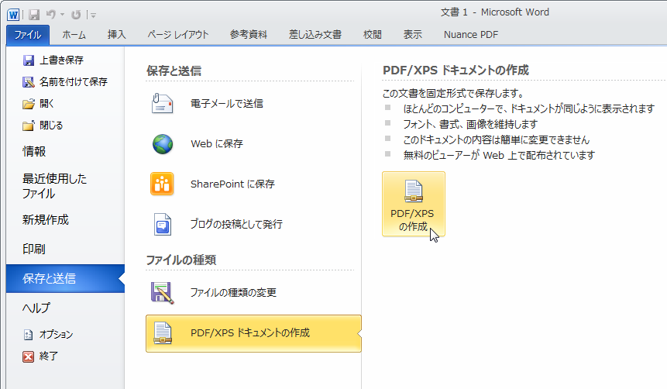The image size is (667, 389).
Task: Click the 文書 1 - Microsoft Word title text
Action: click(x=495, y=12)
